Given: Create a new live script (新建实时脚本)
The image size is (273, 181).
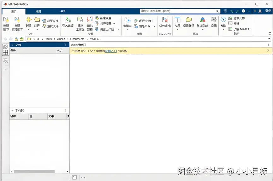Looking at the screenshot, I should point(17,24).
